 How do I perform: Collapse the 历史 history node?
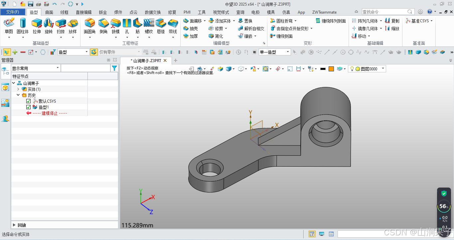pos(18,95)
